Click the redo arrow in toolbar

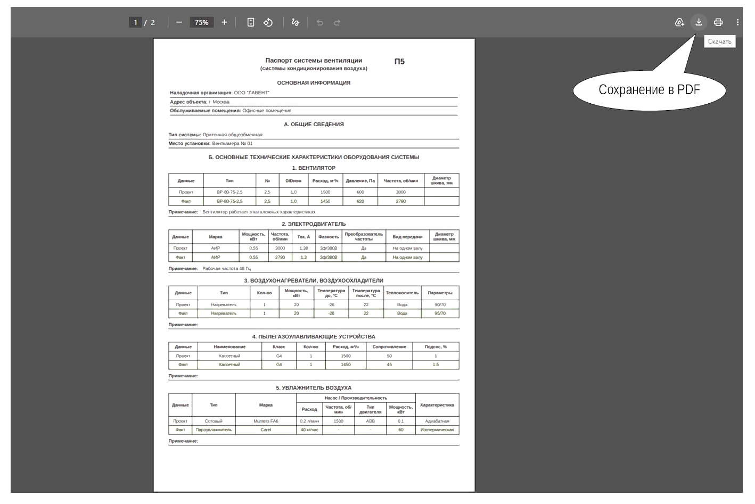337,22
